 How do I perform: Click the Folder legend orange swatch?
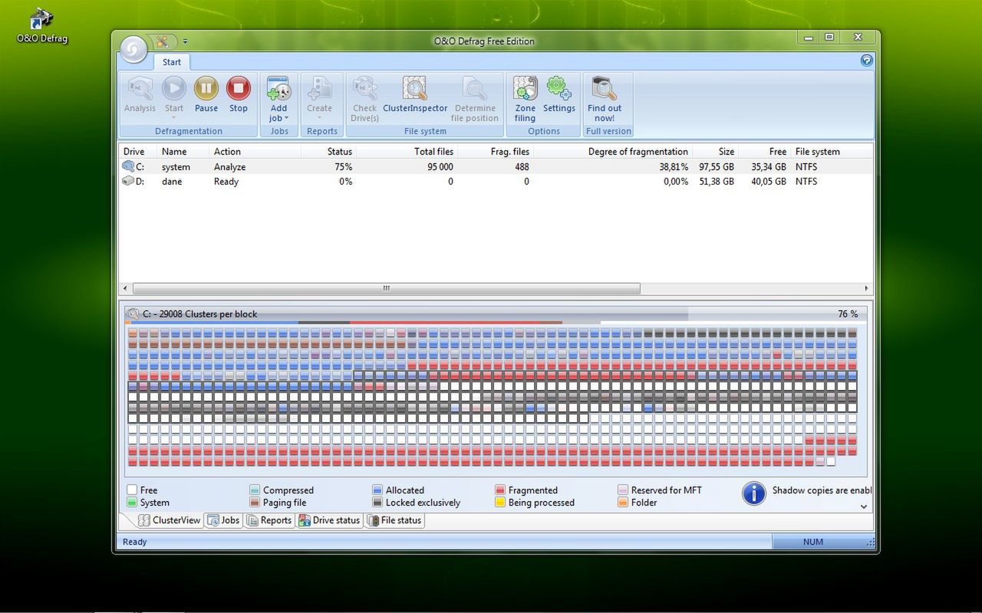tap(623, 503)
